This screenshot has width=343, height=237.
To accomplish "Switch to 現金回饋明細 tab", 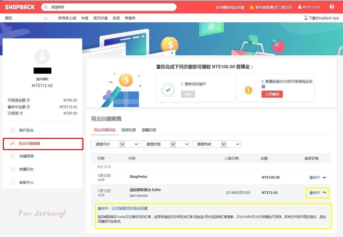I will click(x=105, y=130).
